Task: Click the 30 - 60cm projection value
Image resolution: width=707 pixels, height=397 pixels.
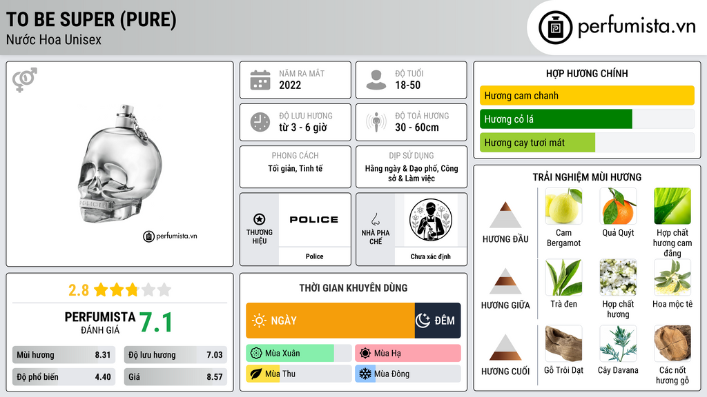Action: tap(417, 128)
